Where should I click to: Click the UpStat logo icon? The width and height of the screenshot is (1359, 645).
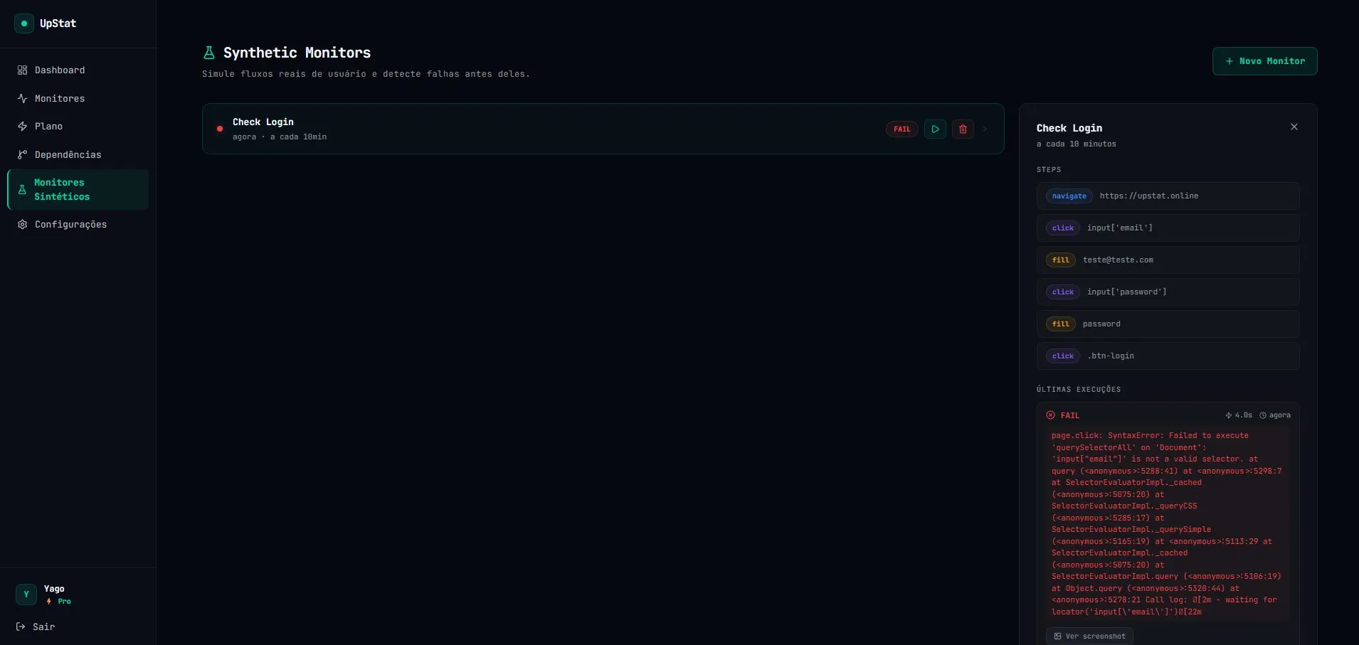(x=23, y=23)
